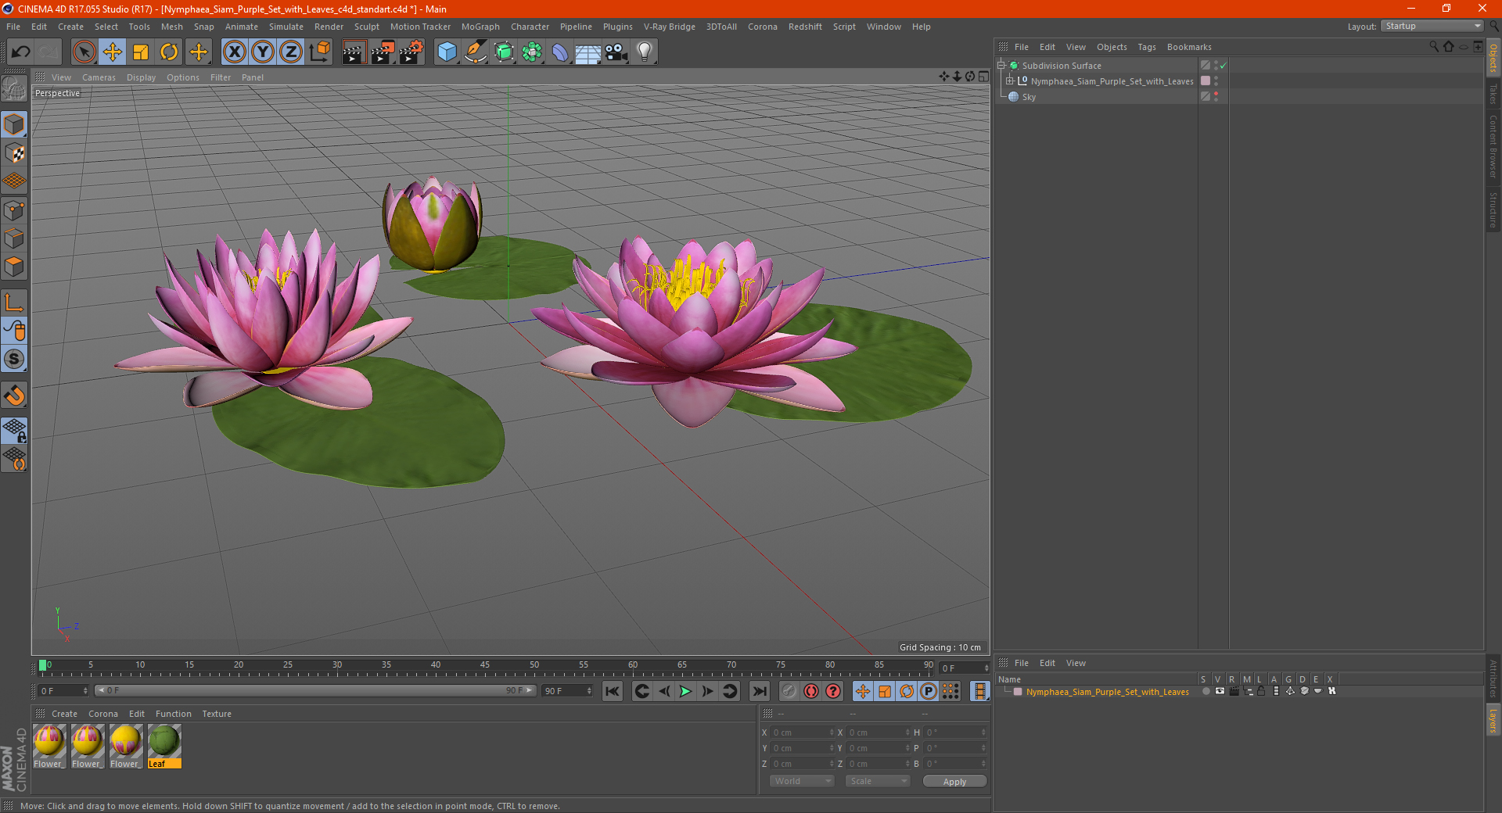Select the Sky object in Object Manager
Image resolution: width=1502 pixels, height=813 pixels.
point(1029,97)
